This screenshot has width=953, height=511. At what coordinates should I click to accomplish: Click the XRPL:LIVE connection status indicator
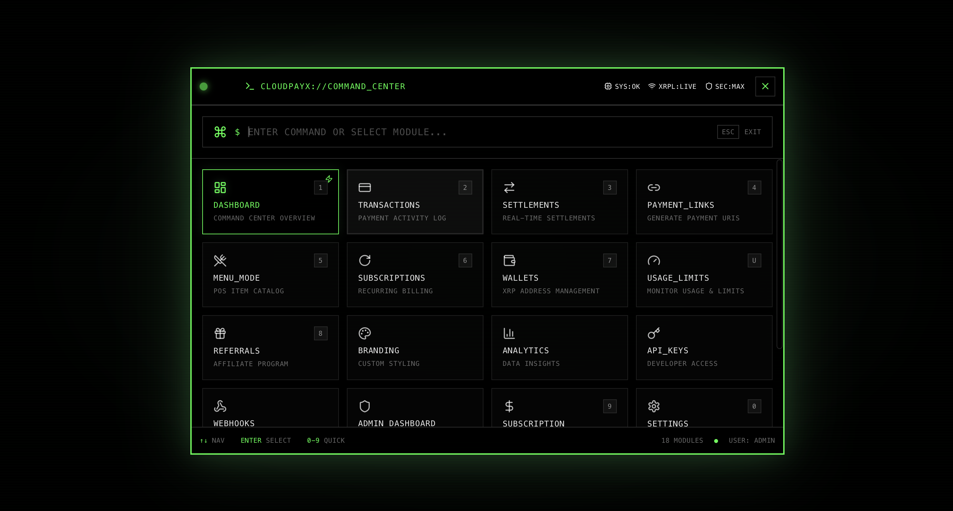[672, 86]
